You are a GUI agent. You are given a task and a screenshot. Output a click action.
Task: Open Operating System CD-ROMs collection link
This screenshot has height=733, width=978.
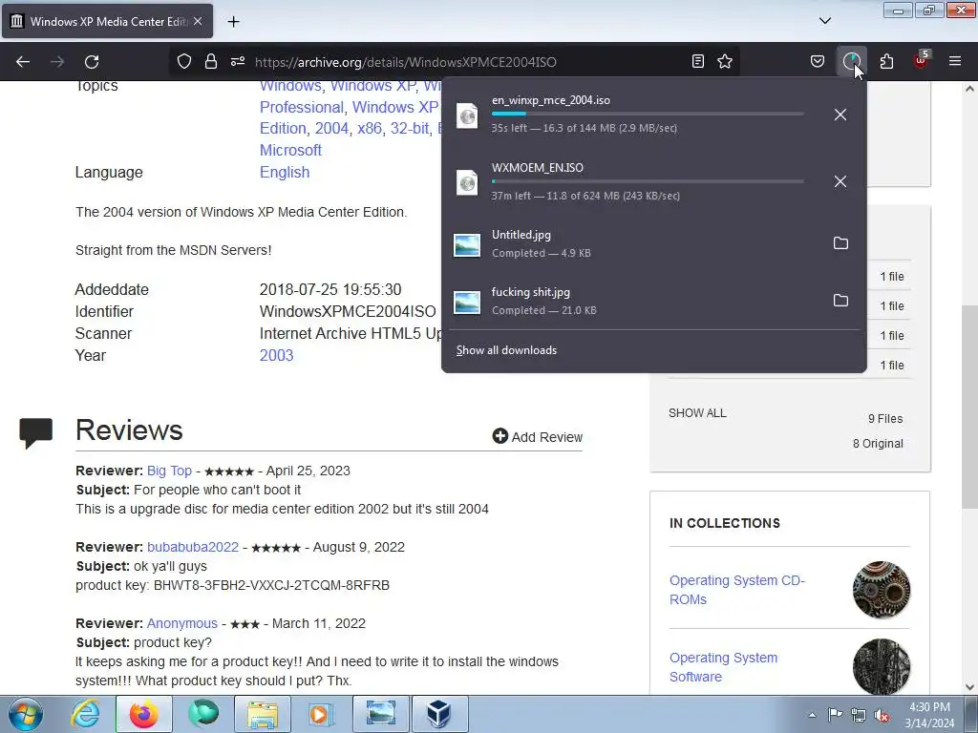point(737,590)
